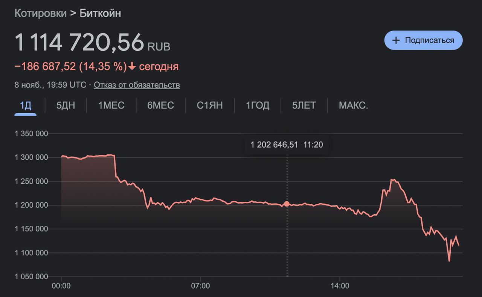Click the 1 150 000 y-axis label
Screen dimensions: 482x297
32,229
